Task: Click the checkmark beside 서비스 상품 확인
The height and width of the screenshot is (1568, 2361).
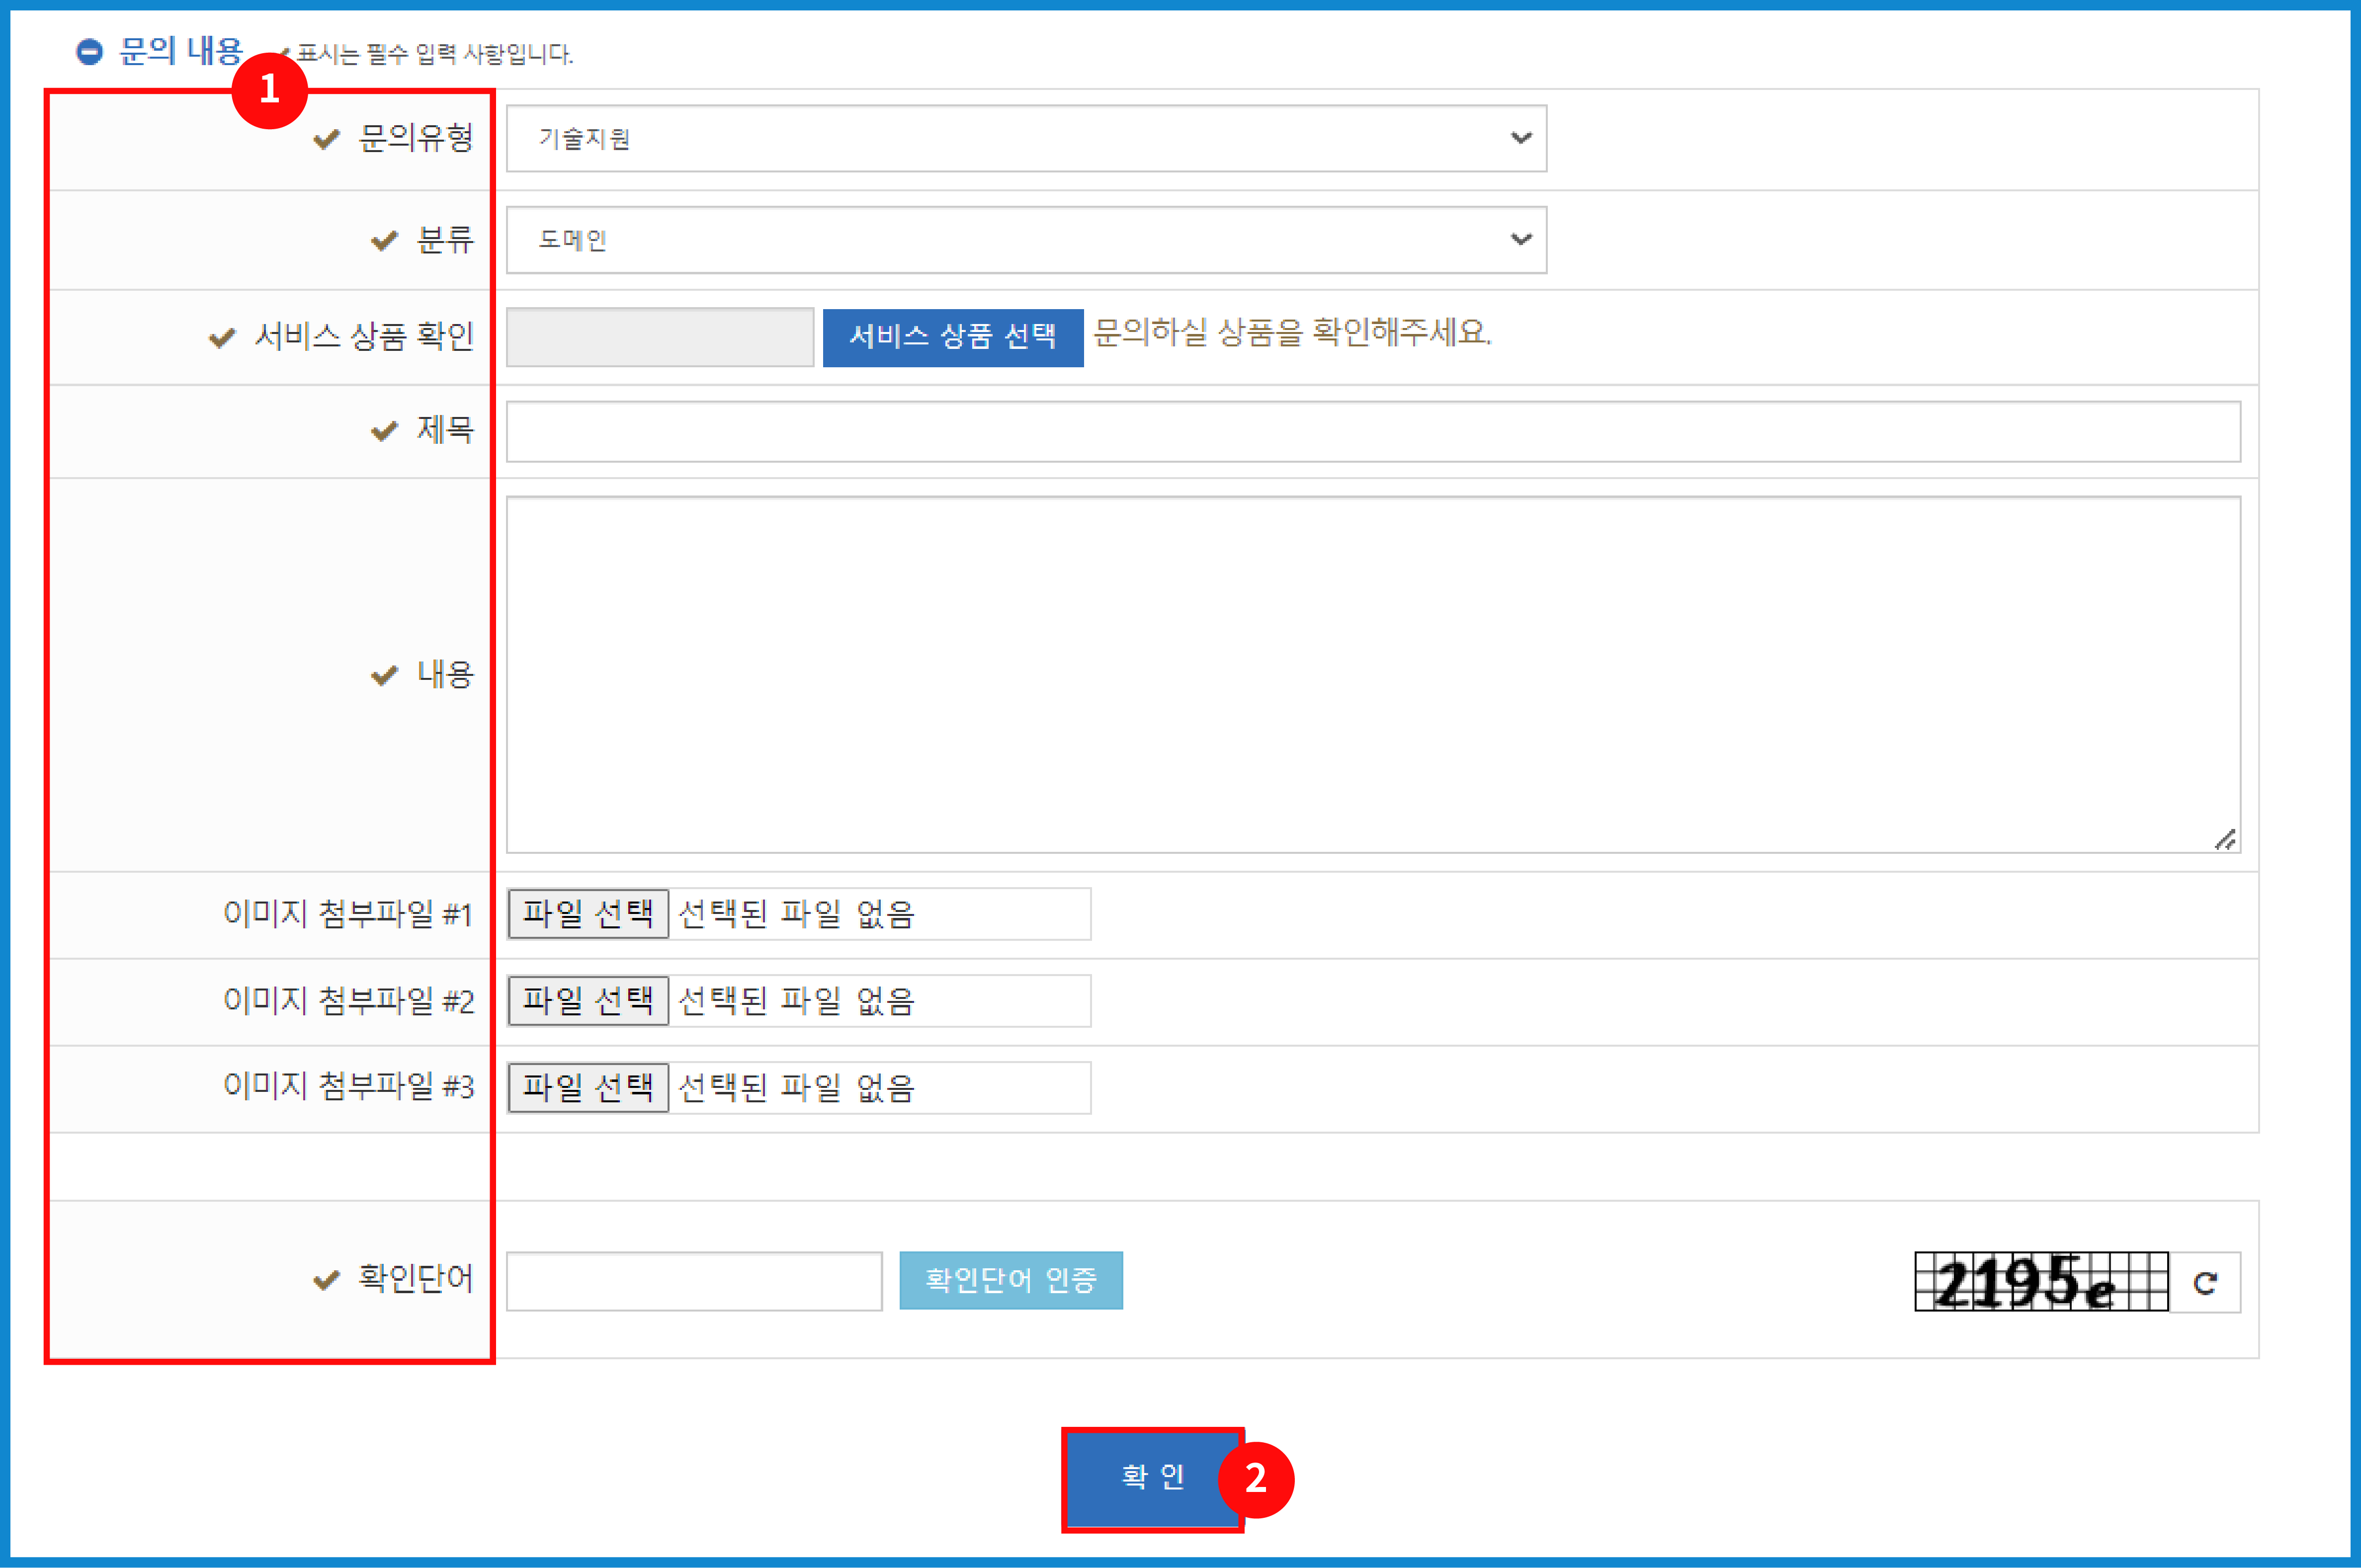Action: click(x=222, y=338)
